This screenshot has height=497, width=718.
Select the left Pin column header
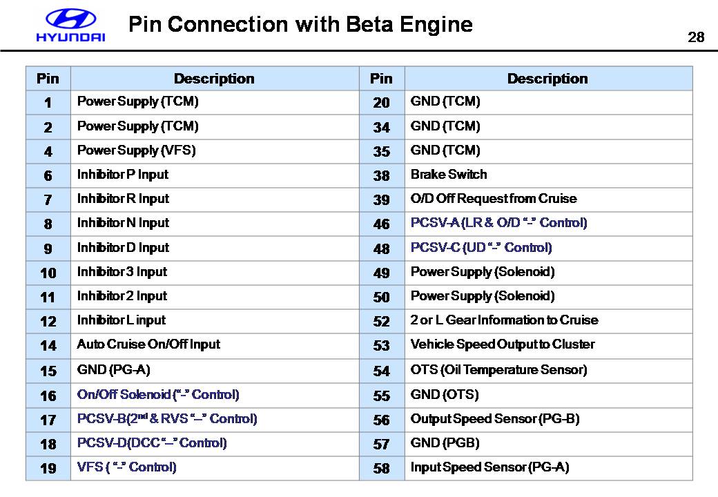click(x=48, y=79)
